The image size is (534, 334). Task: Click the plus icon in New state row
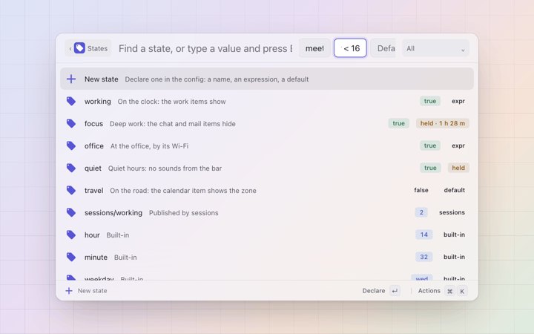[x=71, y=79]
